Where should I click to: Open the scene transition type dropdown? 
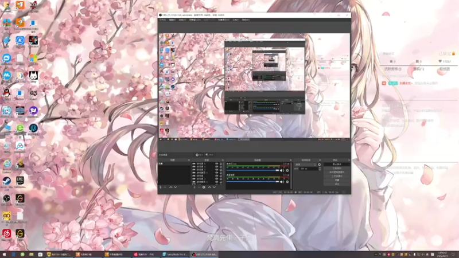click(x=306, y=165)
